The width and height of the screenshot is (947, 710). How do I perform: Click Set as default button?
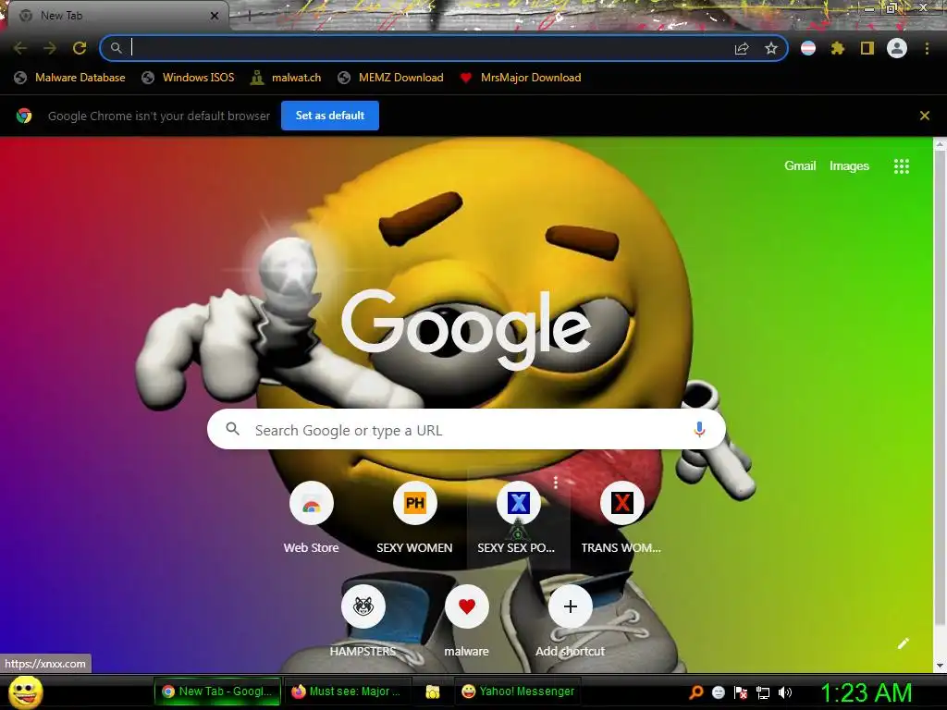pyautogui.click(x=330, y=116)
